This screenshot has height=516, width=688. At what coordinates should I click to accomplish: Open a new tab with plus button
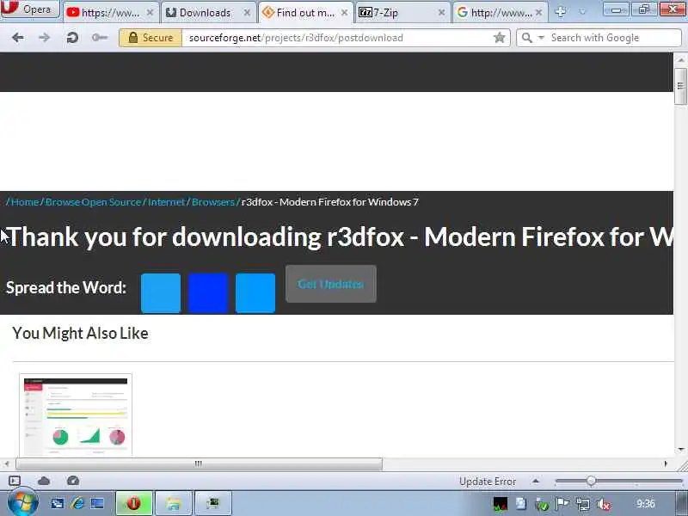pos(561,12)
